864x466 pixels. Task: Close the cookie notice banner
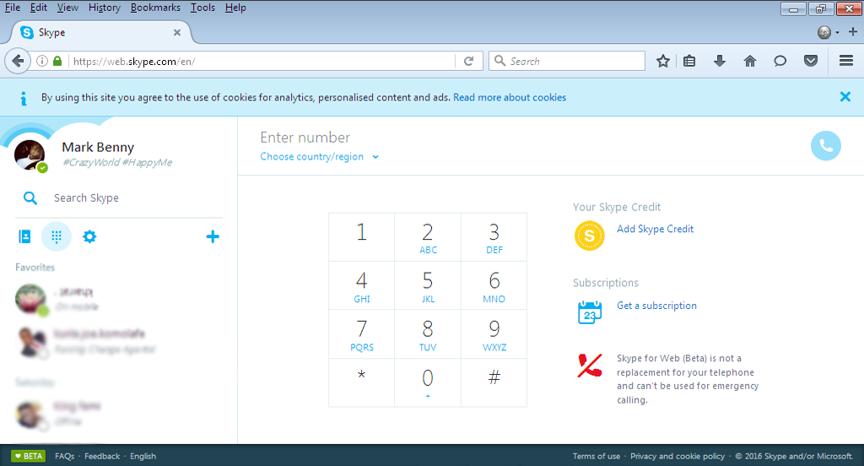[845, 97]
